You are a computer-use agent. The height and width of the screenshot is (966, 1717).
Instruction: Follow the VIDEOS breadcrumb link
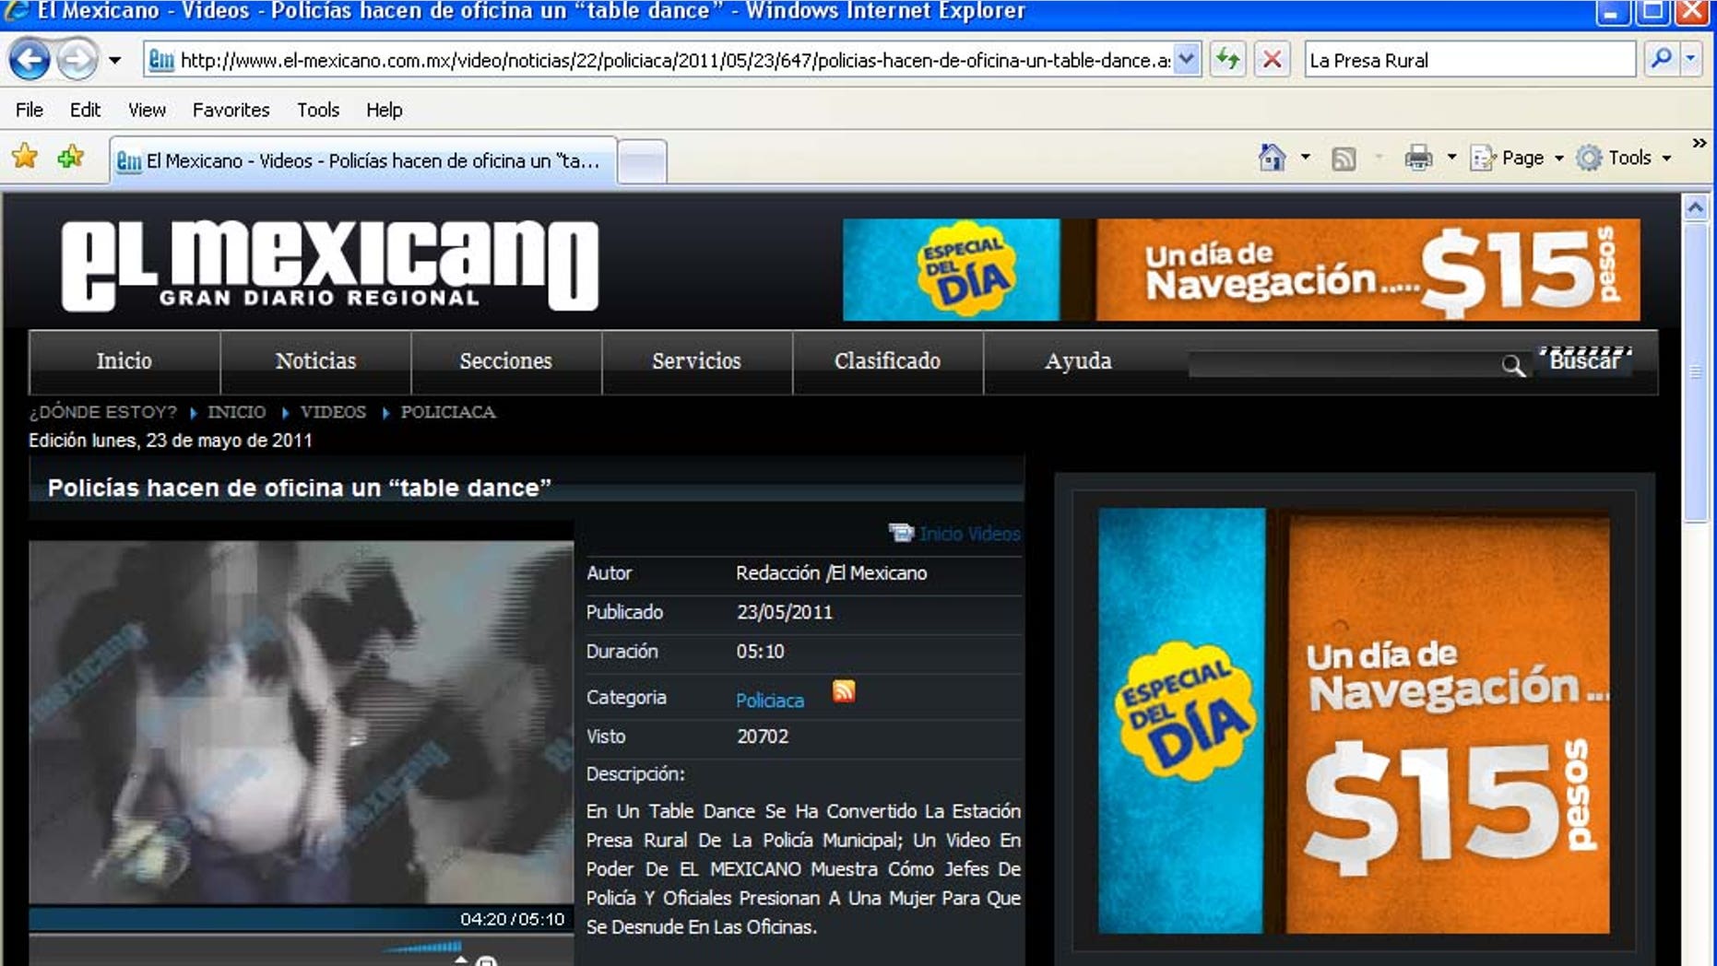pyautogui.click(x=333, y=412)
